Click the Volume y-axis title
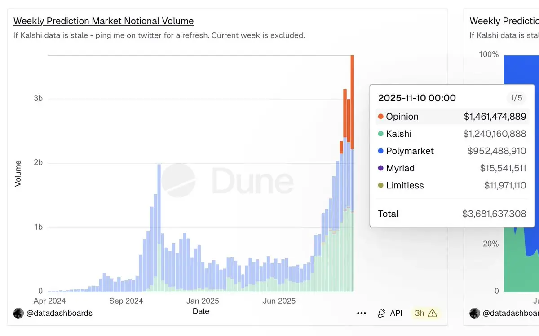The width and height of the screenshot is (539, 336). (x=18, y=173)
